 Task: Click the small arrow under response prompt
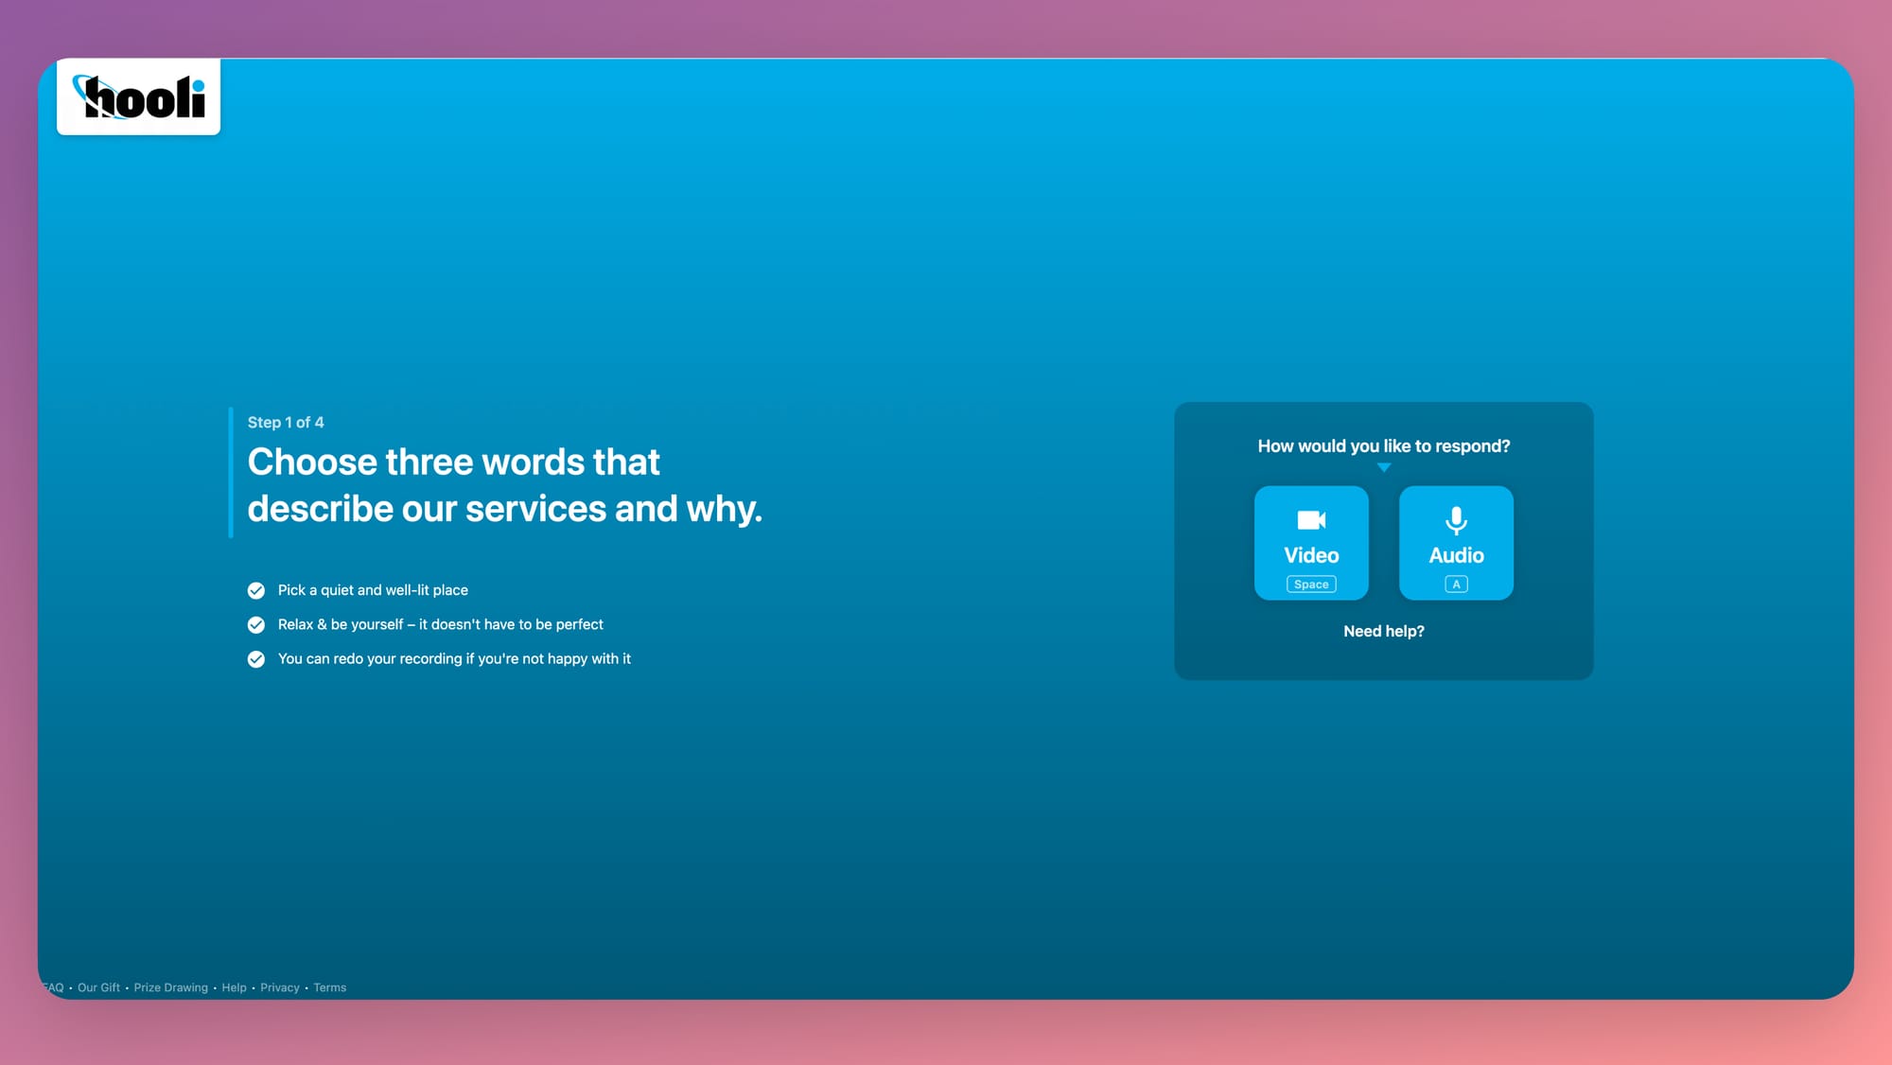pos(1384,467)
